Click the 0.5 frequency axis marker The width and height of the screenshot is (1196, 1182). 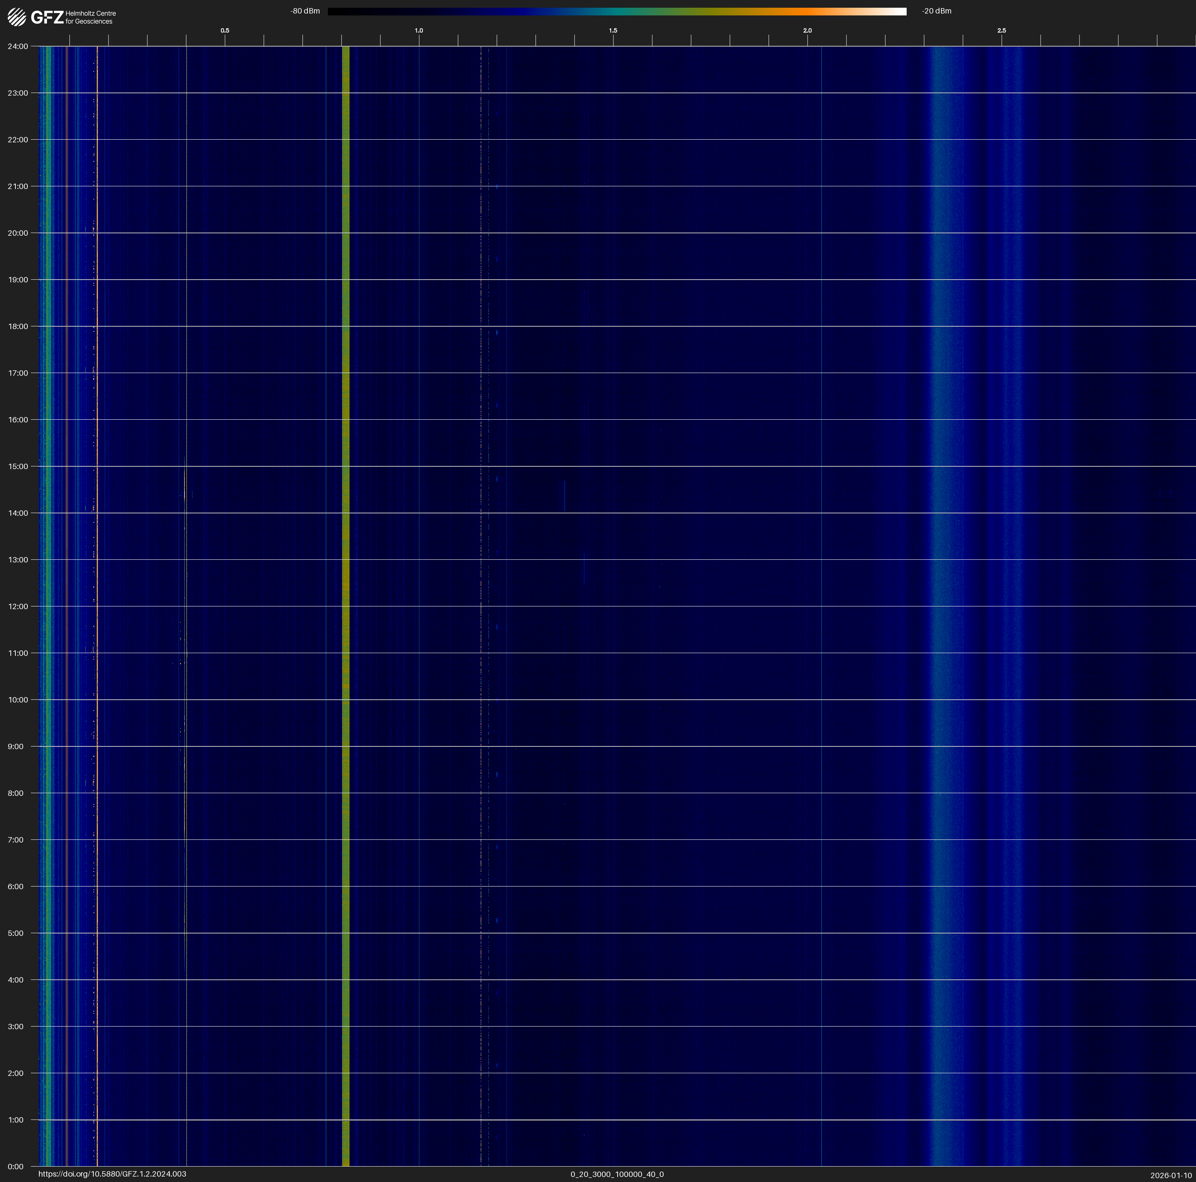coord(225,30)
